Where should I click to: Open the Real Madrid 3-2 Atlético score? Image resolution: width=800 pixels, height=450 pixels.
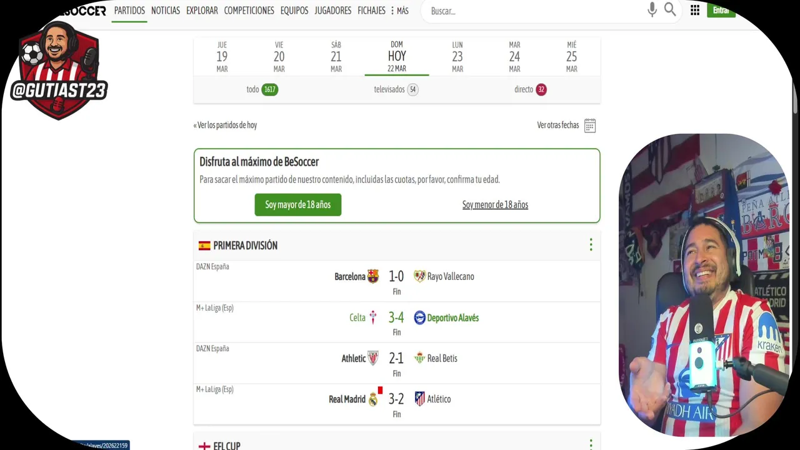coord(396,399)
